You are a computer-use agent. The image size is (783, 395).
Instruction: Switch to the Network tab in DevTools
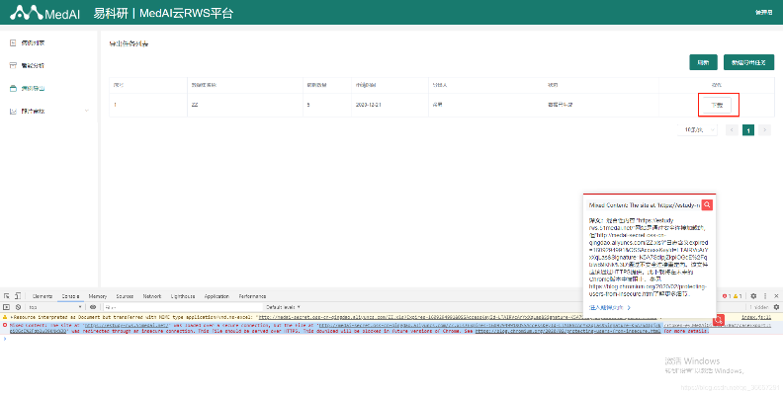(x=151, y=295)
